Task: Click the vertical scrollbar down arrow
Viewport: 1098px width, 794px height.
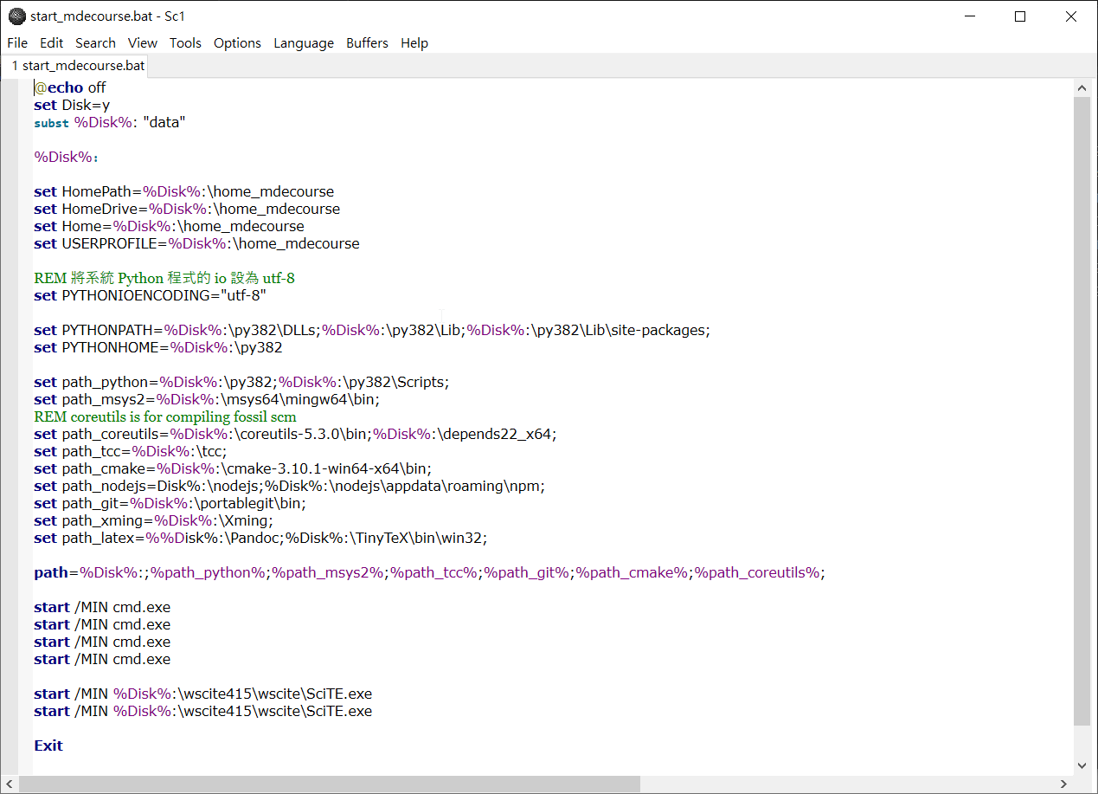Action: 1082,765
